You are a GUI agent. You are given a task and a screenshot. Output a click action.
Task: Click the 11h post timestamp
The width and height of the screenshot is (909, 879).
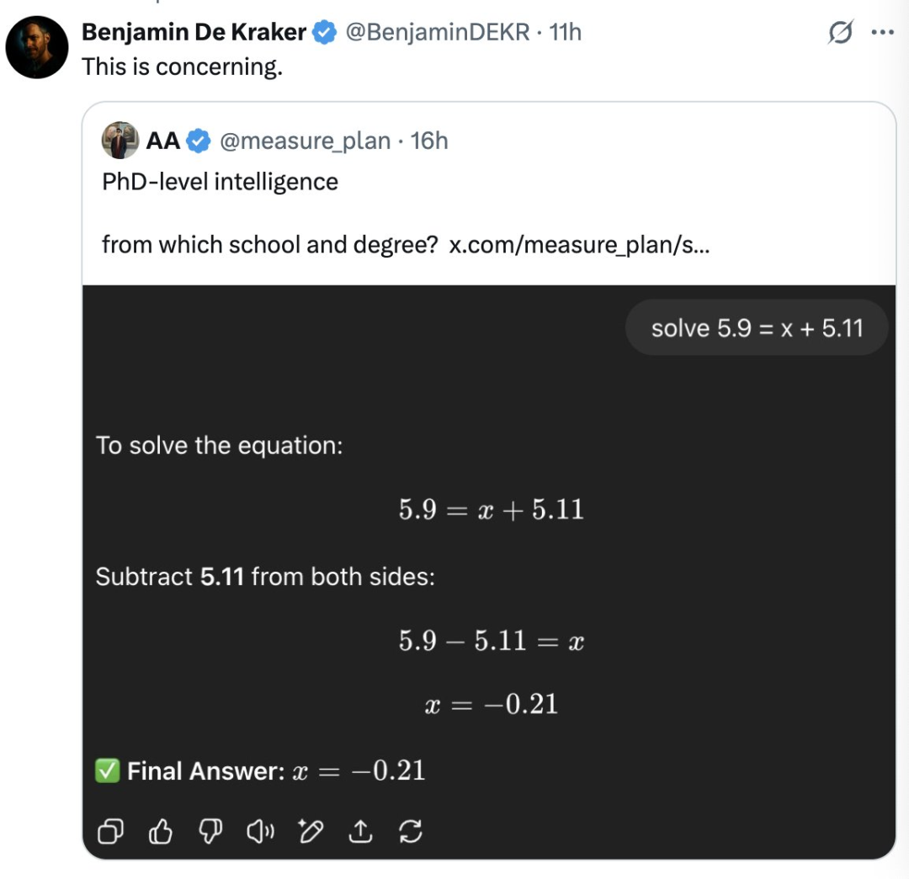566,32
